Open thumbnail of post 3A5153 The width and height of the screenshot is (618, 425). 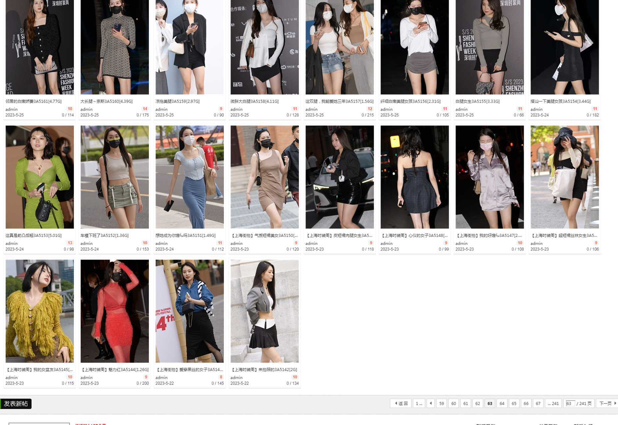point(40,177)
